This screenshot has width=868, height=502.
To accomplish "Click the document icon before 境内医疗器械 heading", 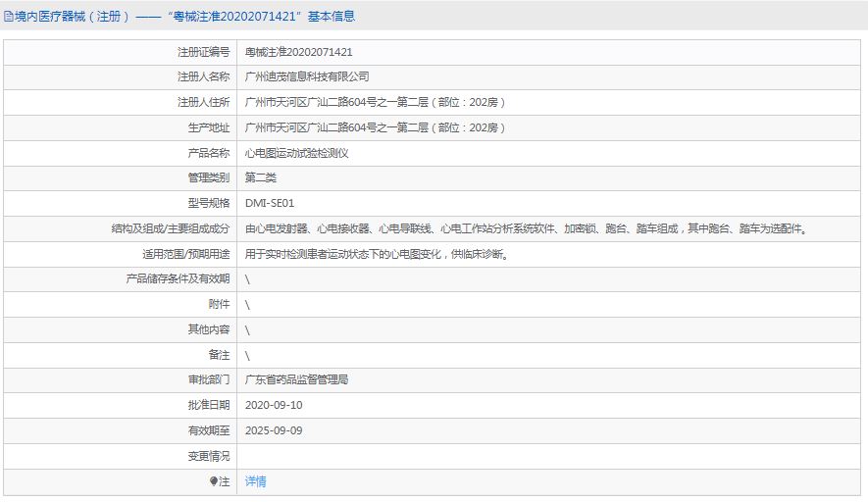I will pos(8,17).
